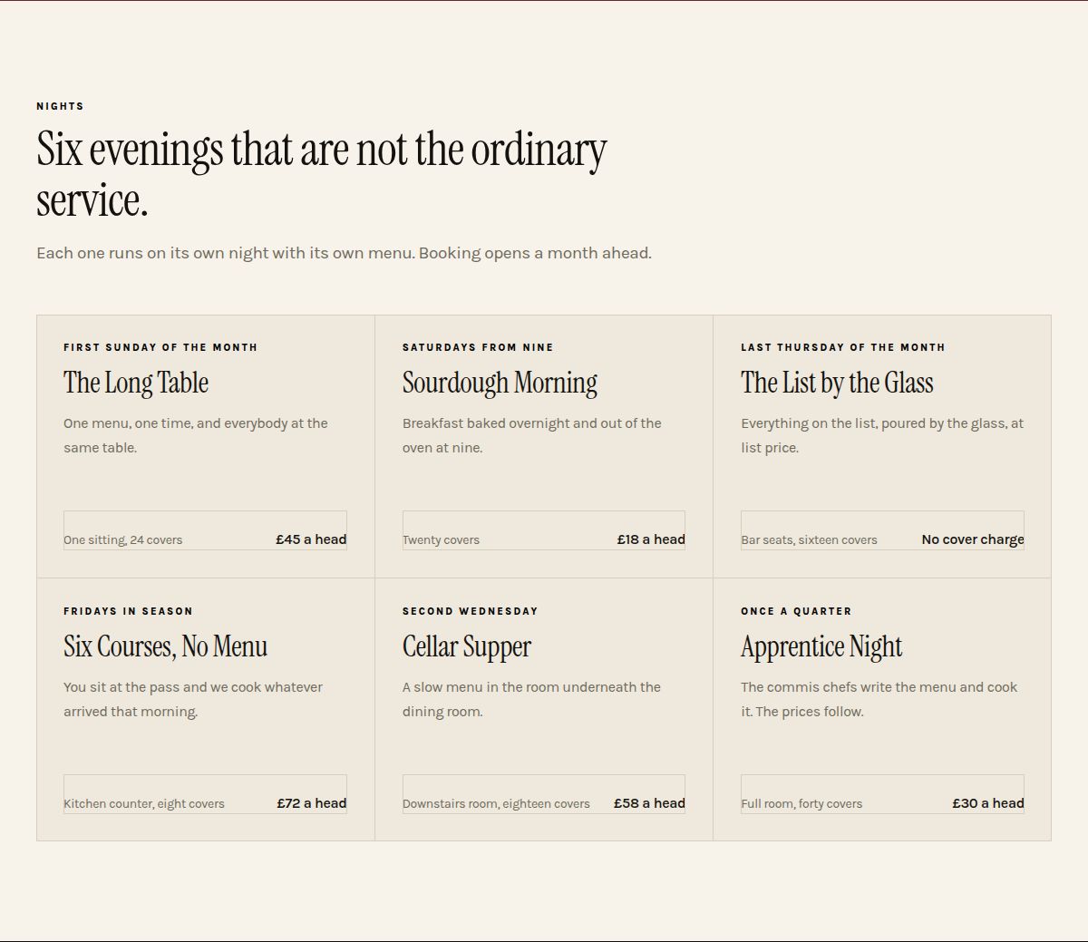Select the No cover charge label
Image resolution: width=1088 pixels, height=942 pixels.
(x=973, y=539)
